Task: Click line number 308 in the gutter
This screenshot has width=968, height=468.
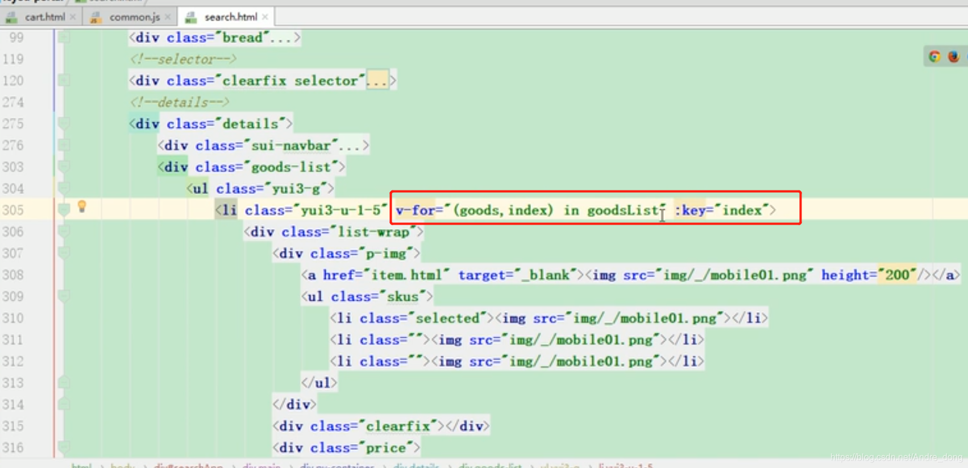Action: click(x=13, y=275)
